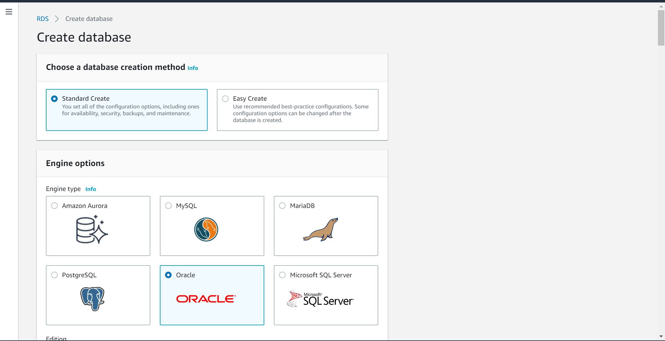Click the breadcrumb chevron separator
Viewport: 665px width, 341px height.
tap(57, 19)
